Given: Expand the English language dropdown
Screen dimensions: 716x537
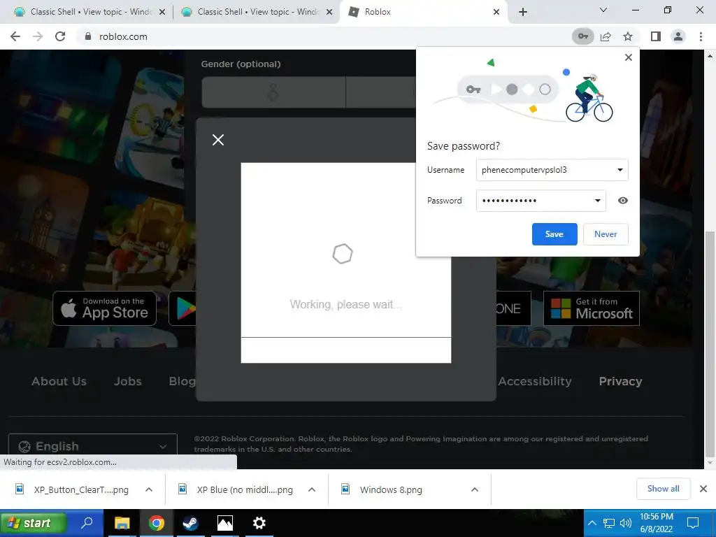Looking at the screenshot, I should click(x=93, y=446).
